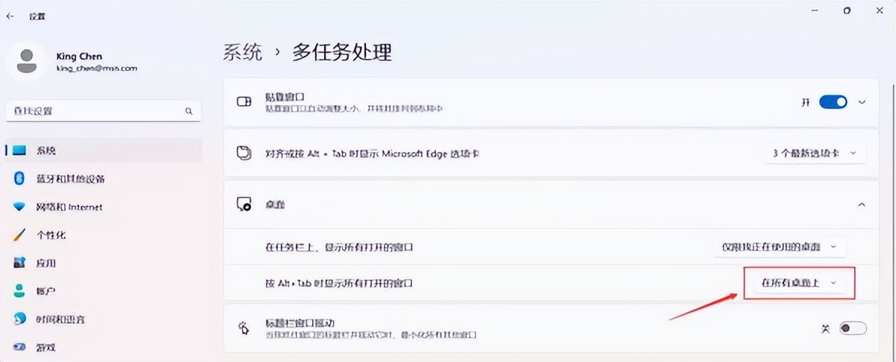Click the 系统 monitor icon in sidebar
This screenshot has width=896, height=362.
tap(20, 150)
